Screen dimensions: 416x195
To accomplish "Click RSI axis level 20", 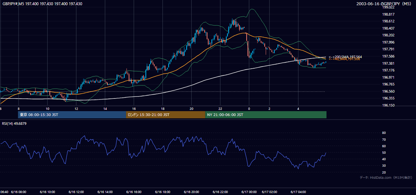I will point(384,172).
